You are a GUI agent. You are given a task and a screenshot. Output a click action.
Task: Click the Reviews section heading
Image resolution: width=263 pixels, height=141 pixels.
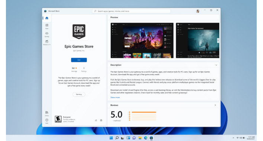click(x=114, y=105)
